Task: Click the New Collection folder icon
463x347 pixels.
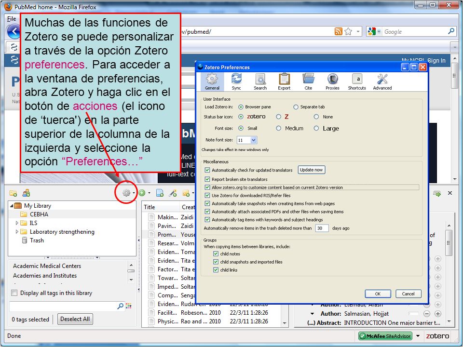Action: 13,193
